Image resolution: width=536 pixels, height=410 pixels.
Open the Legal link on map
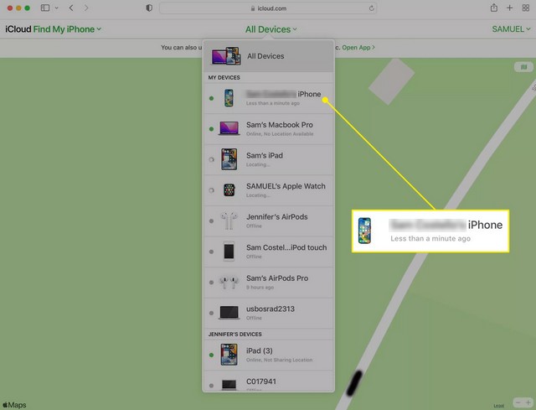[499, 406]
